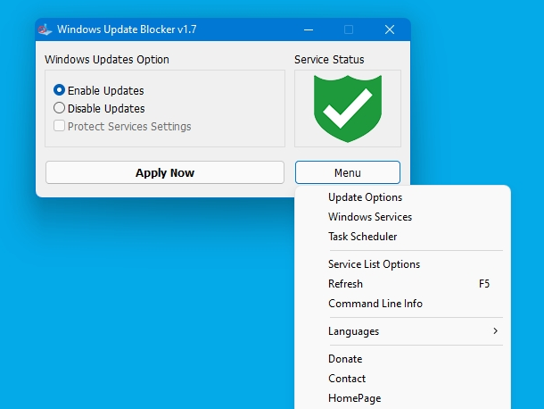544x409 pixels.
Task: Select Refresh in the menu
Action: [345, 284]
